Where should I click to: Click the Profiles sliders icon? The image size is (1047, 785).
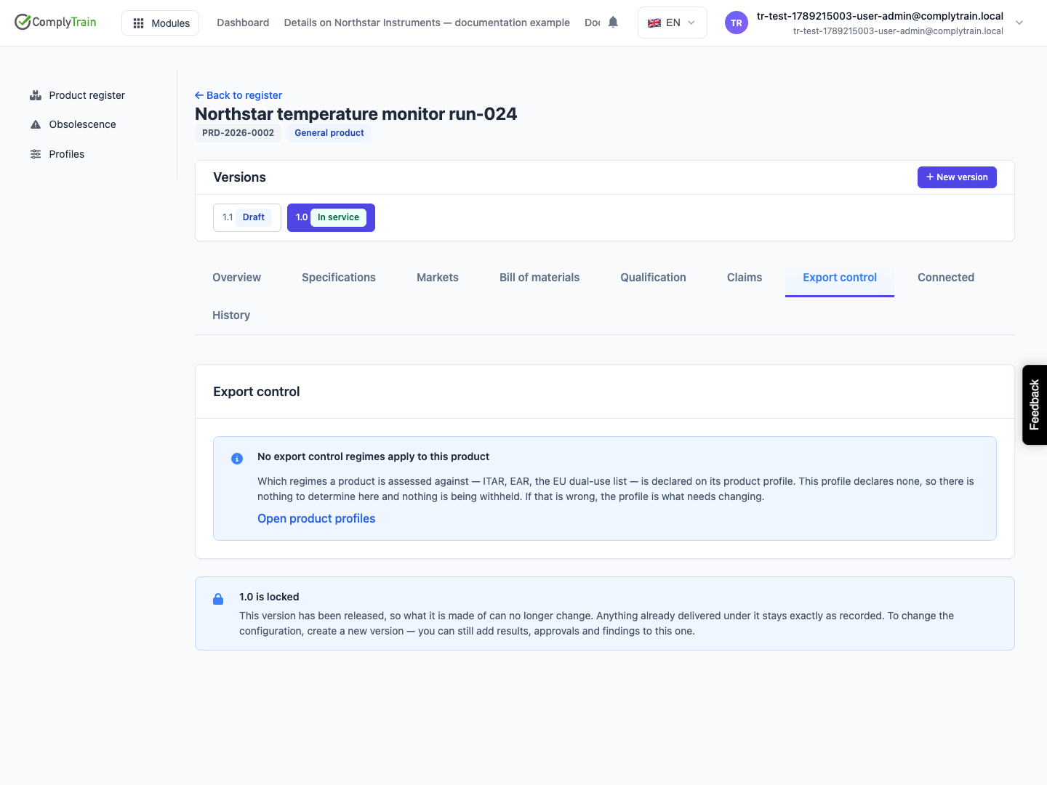(x=36, y=154)
